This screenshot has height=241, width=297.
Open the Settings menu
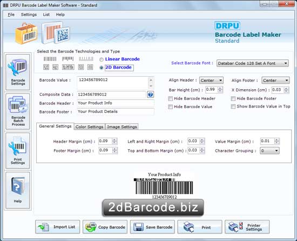pos(29,15)
